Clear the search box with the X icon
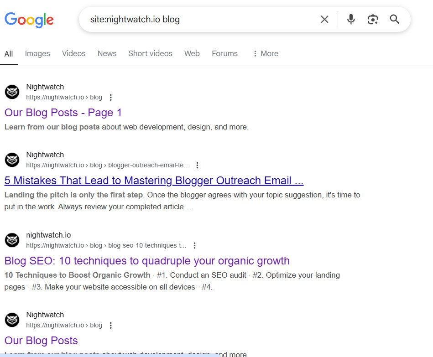This screenshot has height=357, width=433. [x=324, y=19]
